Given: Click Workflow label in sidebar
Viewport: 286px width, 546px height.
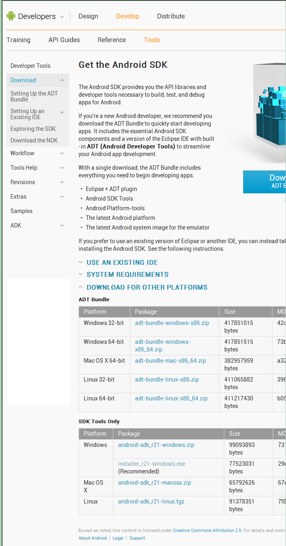Looking at the screenshot, I should (22, 153).
